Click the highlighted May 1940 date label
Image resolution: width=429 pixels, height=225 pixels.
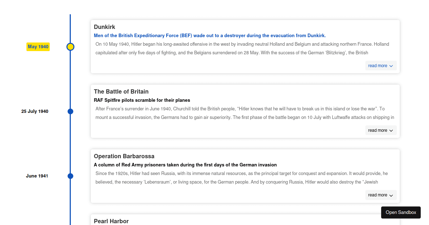[38, 47]
